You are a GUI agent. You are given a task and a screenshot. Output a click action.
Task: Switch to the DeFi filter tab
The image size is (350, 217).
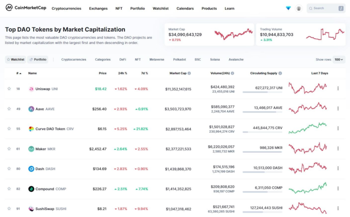click(122, 59)
